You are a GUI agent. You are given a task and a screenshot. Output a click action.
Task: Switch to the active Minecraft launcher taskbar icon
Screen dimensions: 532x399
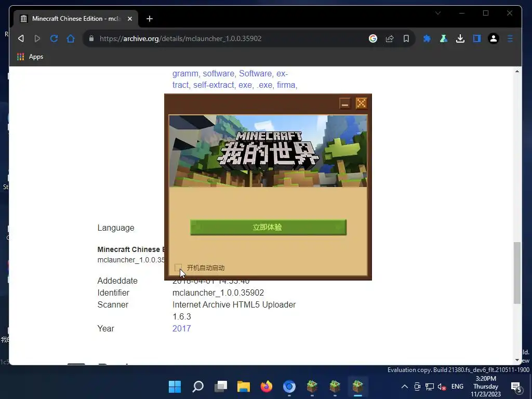(357, 387)
